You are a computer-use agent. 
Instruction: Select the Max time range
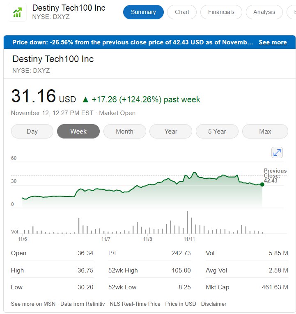tap(265, 132)
